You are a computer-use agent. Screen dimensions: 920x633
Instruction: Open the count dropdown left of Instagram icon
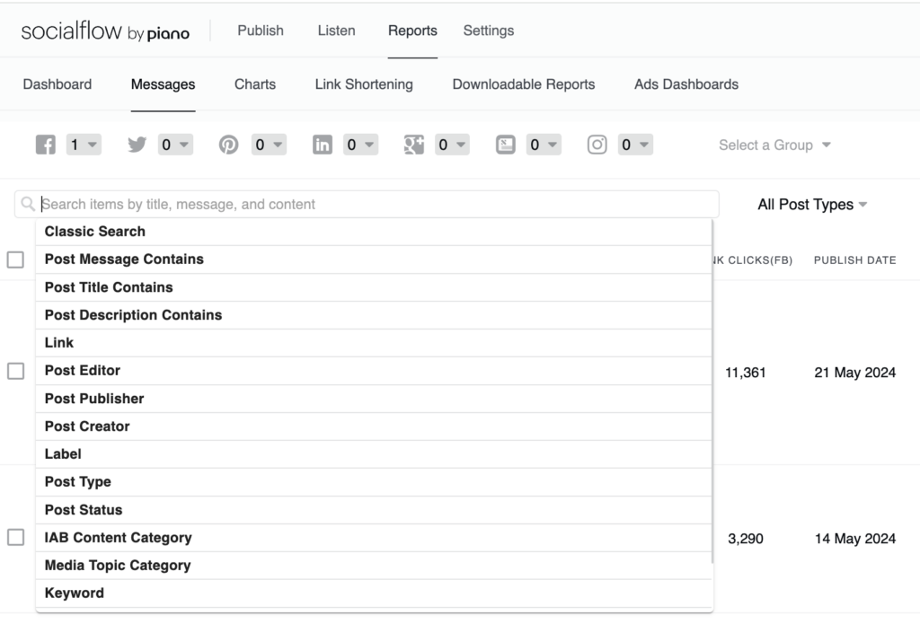pyautogui.click(x=544, y=145)
